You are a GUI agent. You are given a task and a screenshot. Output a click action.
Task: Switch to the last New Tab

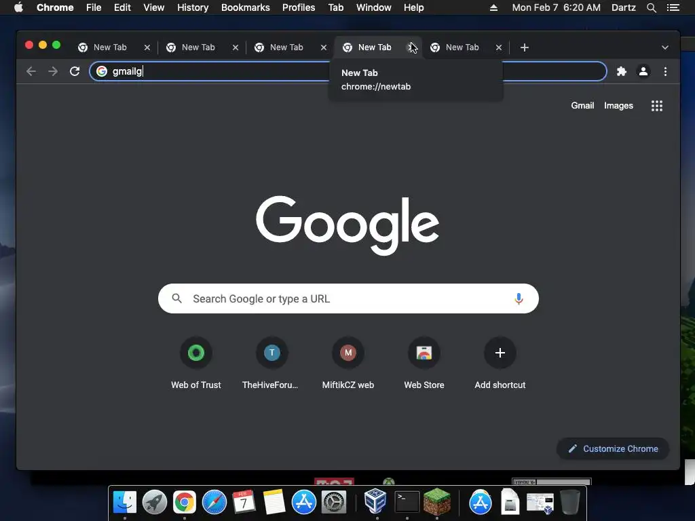tap(462, 47)
